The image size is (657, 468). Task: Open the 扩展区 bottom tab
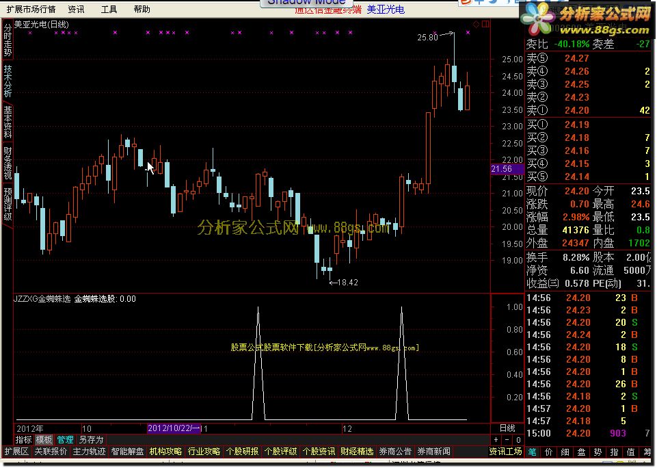[x=16, y=452]
